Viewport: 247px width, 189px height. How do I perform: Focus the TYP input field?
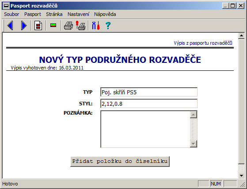[x=149, y=92]
